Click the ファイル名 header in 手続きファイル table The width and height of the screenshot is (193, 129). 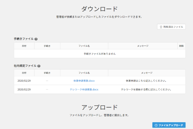pyautogui.click(x=84, y=46)
